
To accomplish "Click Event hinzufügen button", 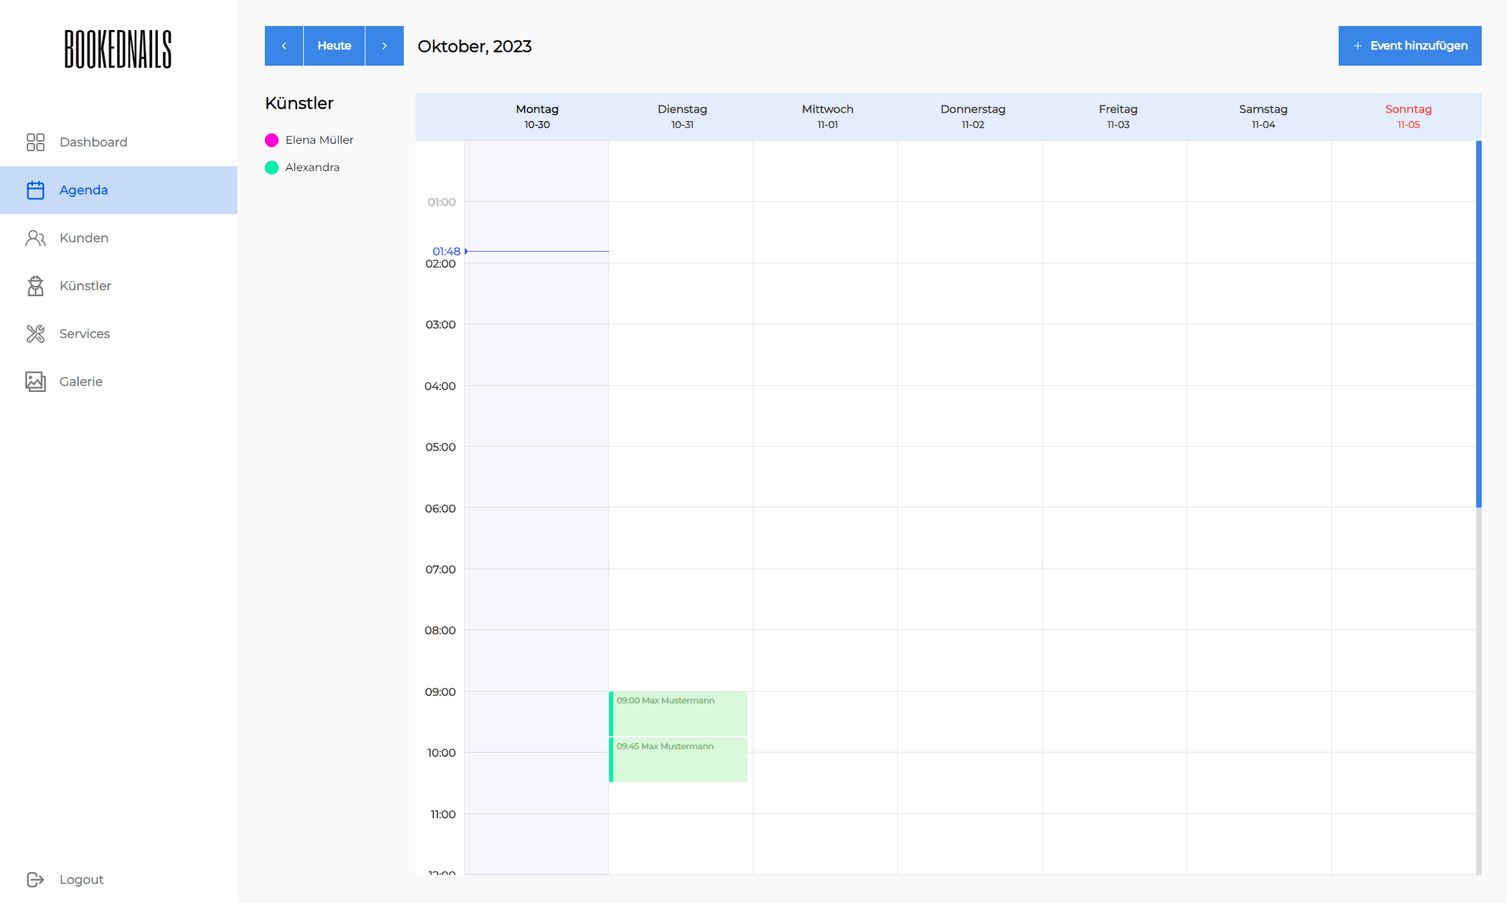I will point(1410,46).
